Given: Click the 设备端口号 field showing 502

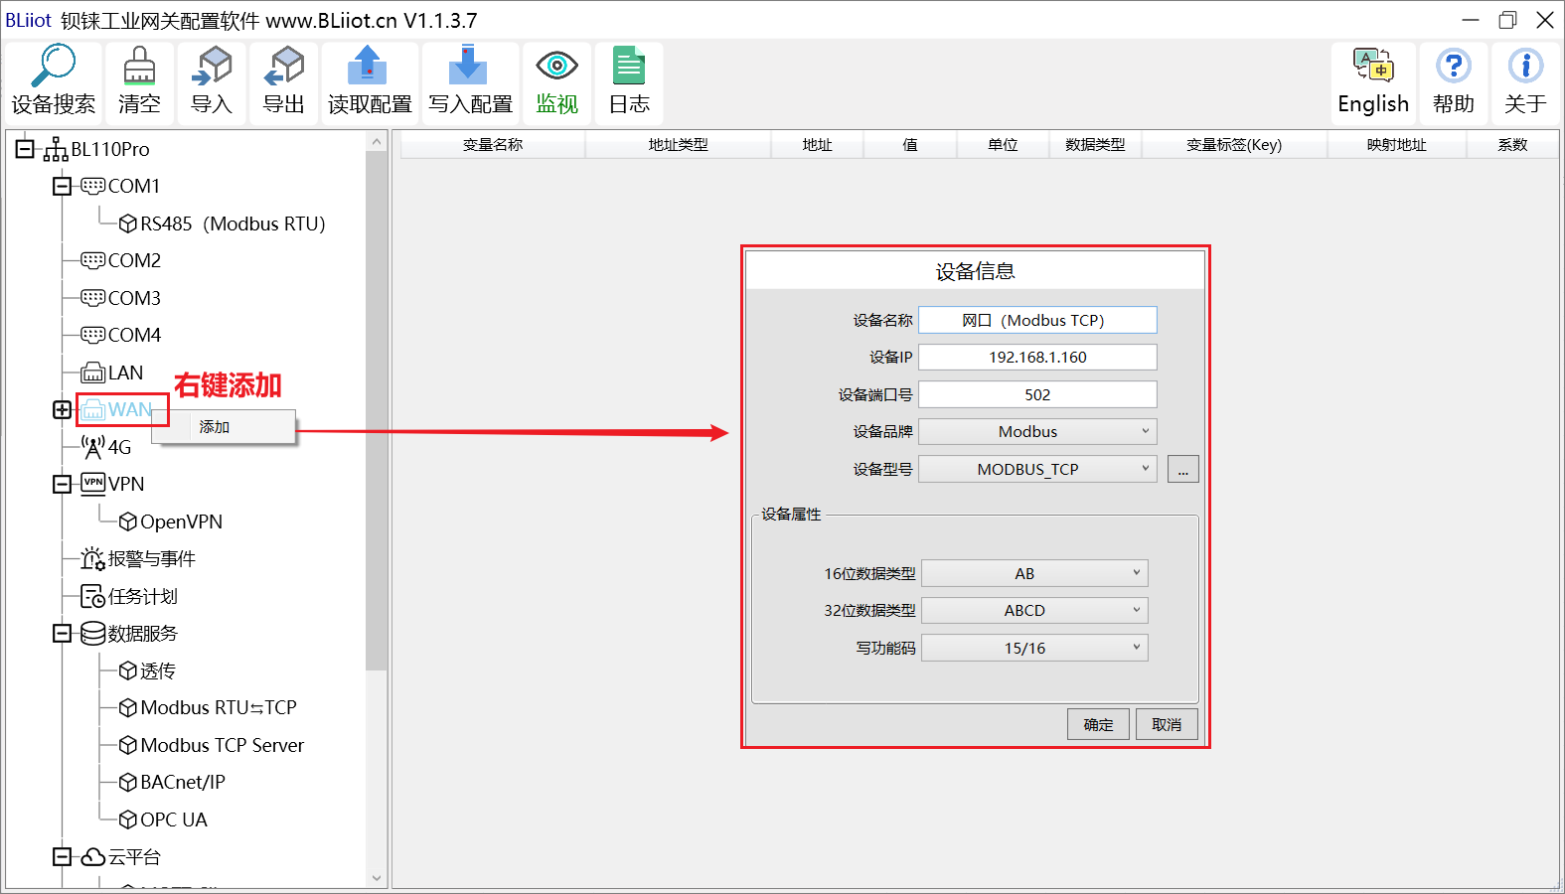Looking at the screenshot, I should click(1037, 394).
